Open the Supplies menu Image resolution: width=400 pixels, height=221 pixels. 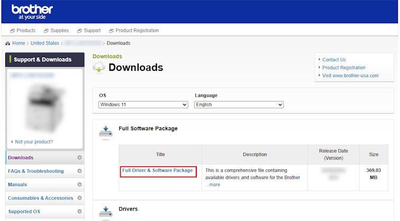tap(60, 31)
